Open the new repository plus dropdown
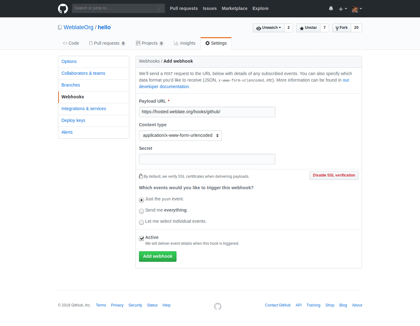Screen dimensions: 420x326 (342, 9)
